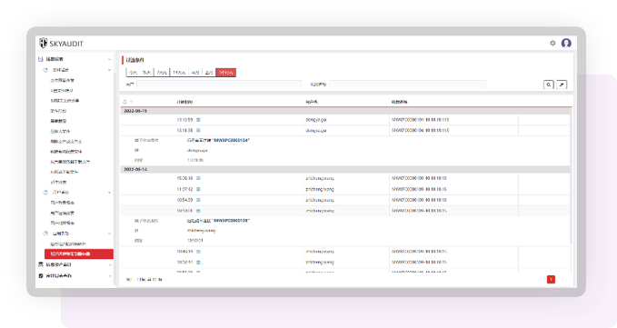
Task: Select the leftmost time-range tab
Action: [133, 73]
